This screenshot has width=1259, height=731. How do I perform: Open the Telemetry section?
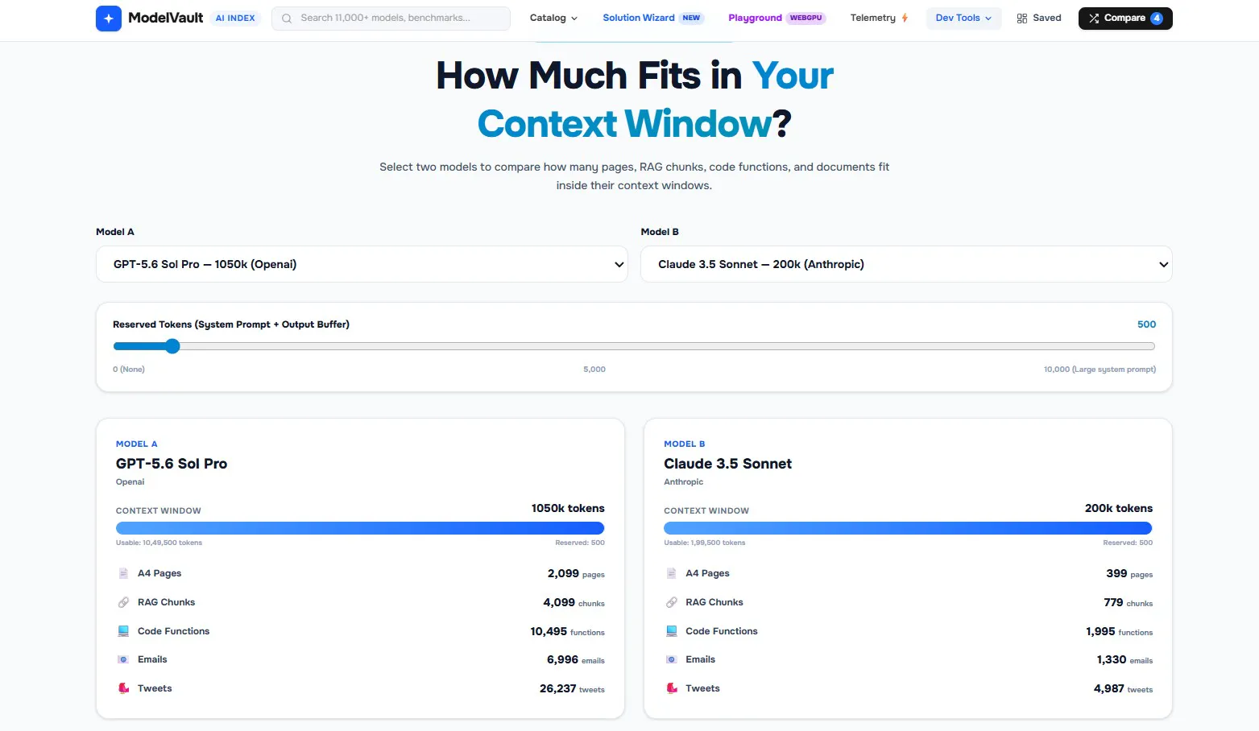point(879,19)
